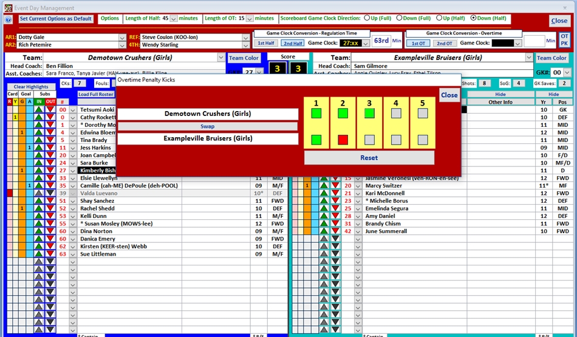Open the OT PK panel button

(564, 39)
